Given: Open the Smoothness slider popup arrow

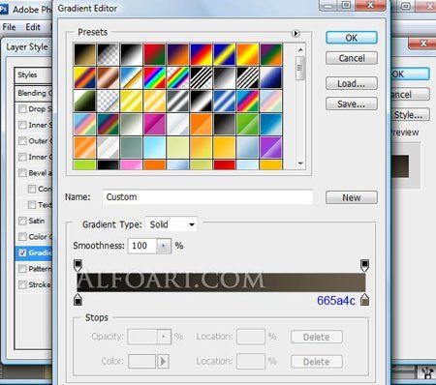Looking at the screenshot, I should pyautogui.click(x=164, y=246).
